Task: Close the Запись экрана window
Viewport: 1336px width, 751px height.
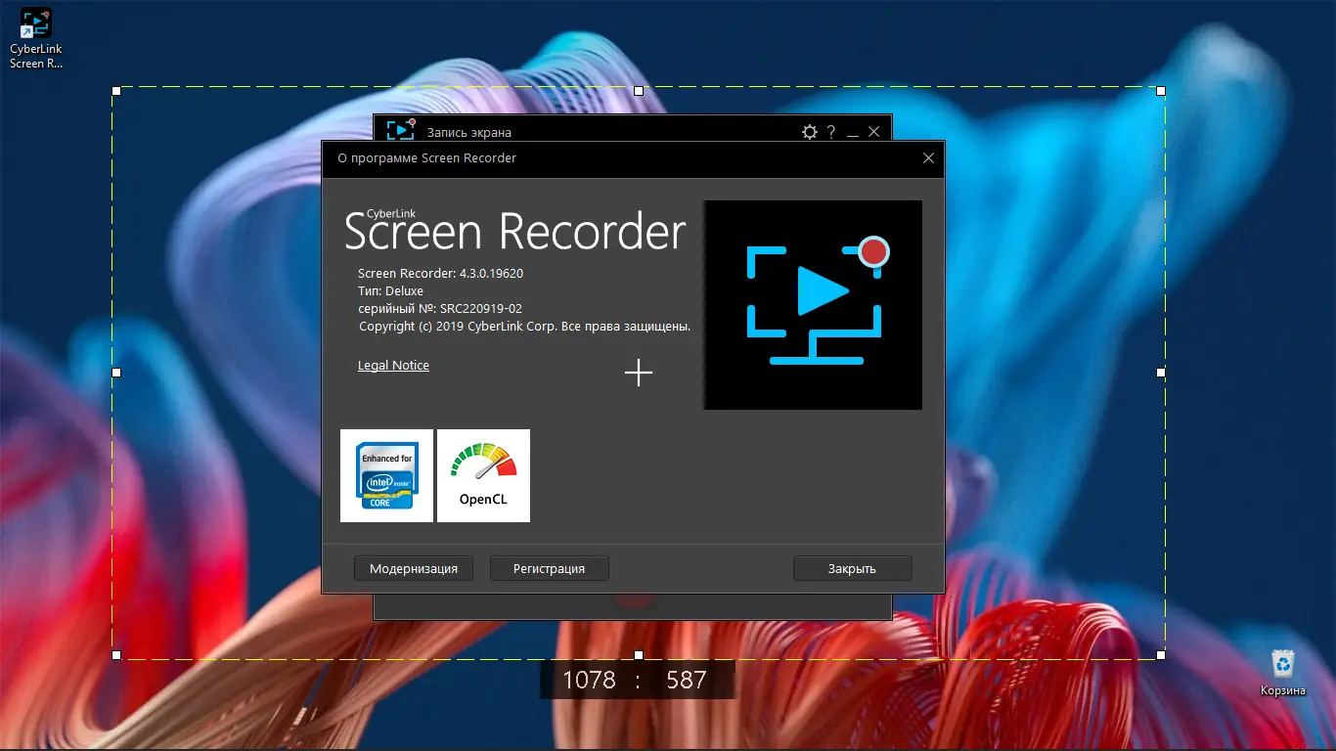Action: point(874,132)
